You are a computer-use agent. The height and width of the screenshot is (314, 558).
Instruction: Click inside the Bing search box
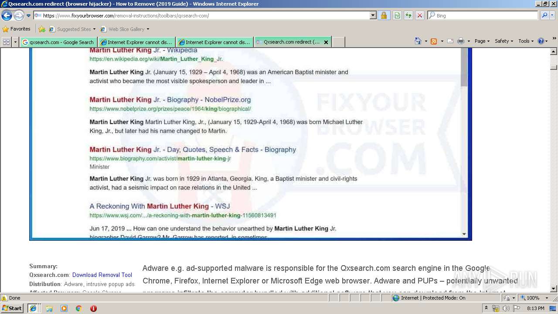coord(487,16)
